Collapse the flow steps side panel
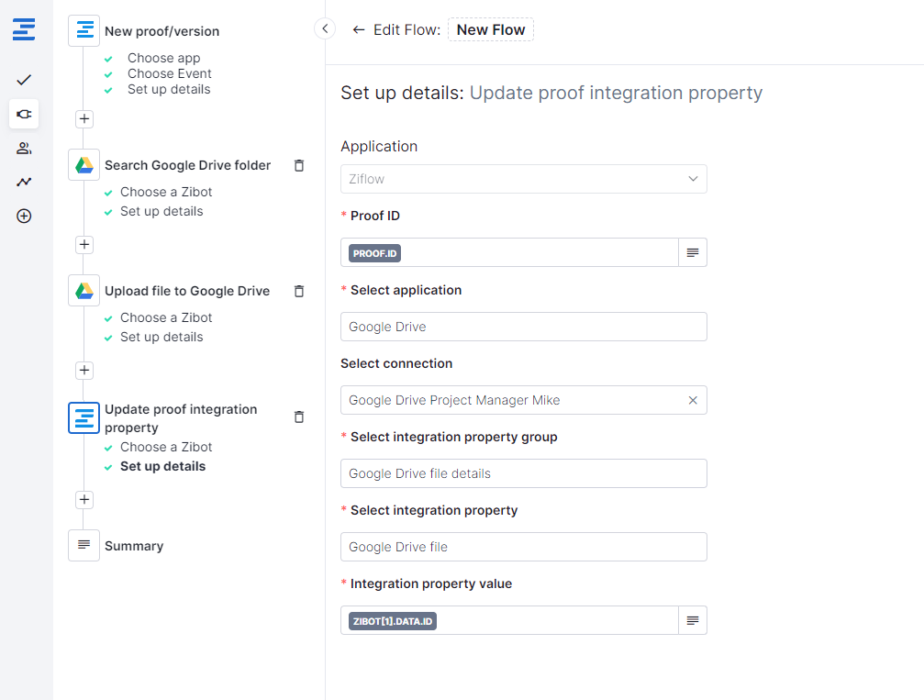 point(325,28)
